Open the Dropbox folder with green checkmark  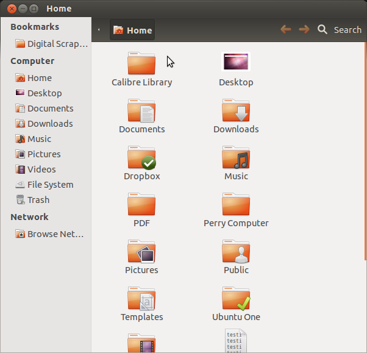[x=142, y=158]
